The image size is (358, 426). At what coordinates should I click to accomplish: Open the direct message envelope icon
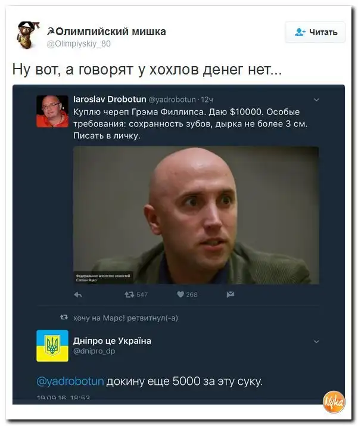pos(231,294)
